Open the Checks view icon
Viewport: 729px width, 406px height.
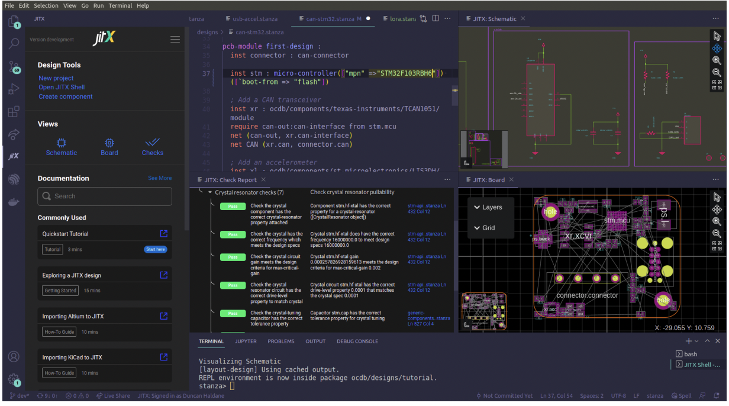coord(152,143)
